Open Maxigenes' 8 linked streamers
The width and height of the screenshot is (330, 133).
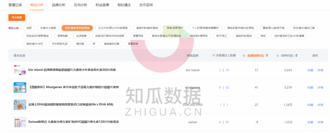(x=220, y=87)
